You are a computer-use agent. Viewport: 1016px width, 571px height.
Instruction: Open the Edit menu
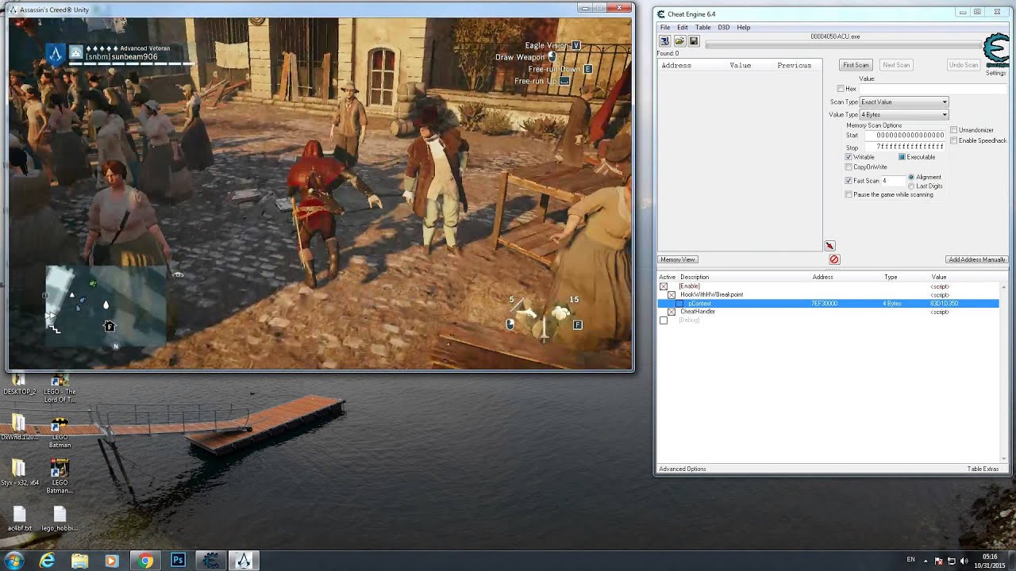pos(683,27)
